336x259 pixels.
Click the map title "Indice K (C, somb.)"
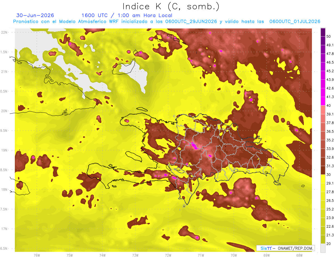pos(171,7)
